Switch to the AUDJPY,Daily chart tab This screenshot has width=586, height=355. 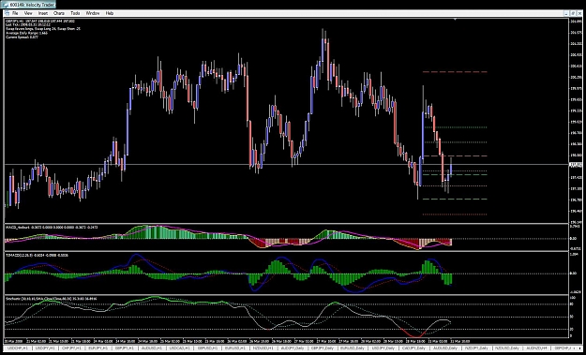[x=293, y=348]
